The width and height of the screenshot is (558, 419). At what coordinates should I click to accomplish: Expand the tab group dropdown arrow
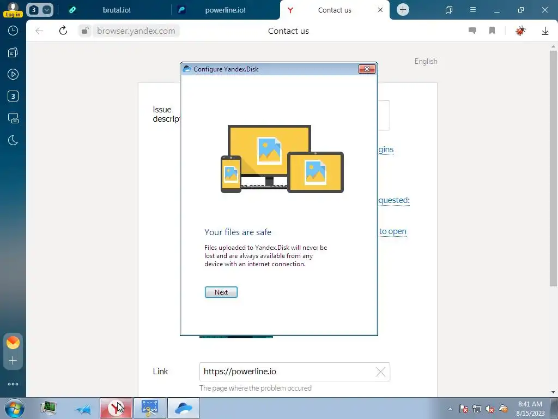coord(47,10)
